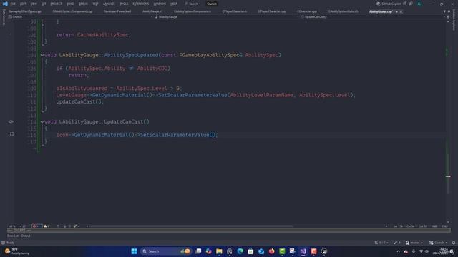Click the feedback icon near Copilot
The height and width of the screenshot is (257, 458).
pos(411,4)
